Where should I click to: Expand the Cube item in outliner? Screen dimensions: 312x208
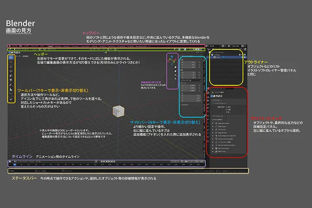[x=212, y=57]
